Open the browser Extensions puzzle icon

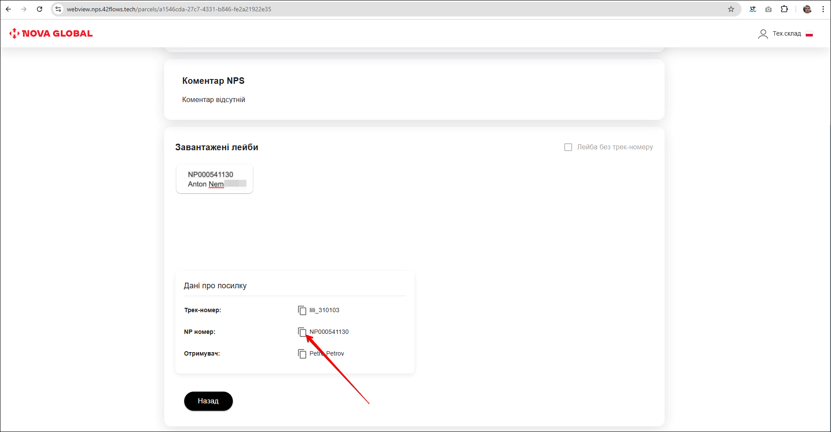[784, 9]
